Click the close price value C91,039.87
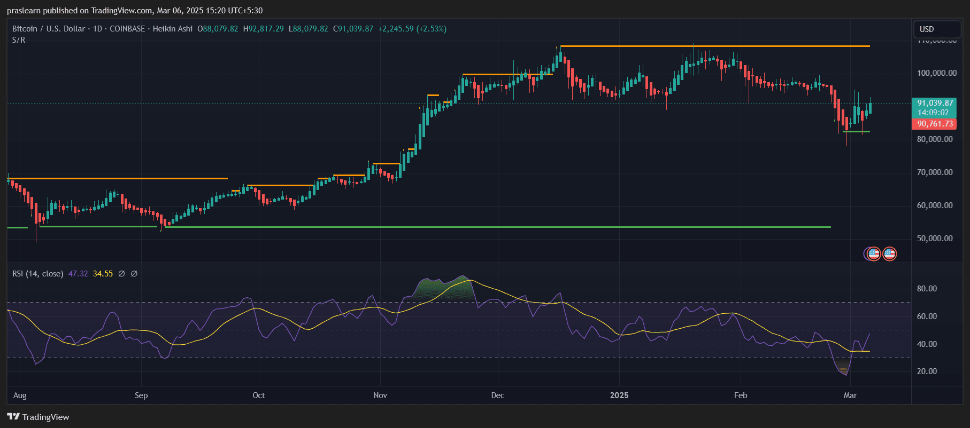Screen dimensions: 970x428 click(x=353, y=29)
